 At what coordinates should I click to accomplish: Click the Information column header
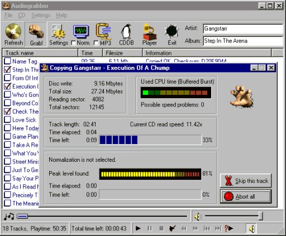point(207,53)
